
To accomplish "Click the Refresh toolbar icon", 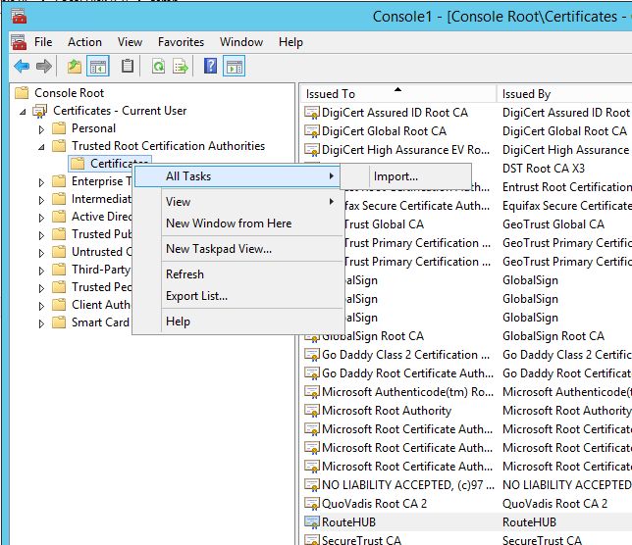I will click(x=158, y=66).
